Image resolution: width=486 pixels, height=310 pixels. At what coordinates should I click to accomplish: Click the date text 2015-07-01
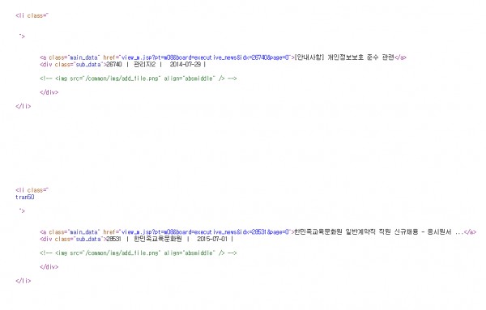(212, 239)
